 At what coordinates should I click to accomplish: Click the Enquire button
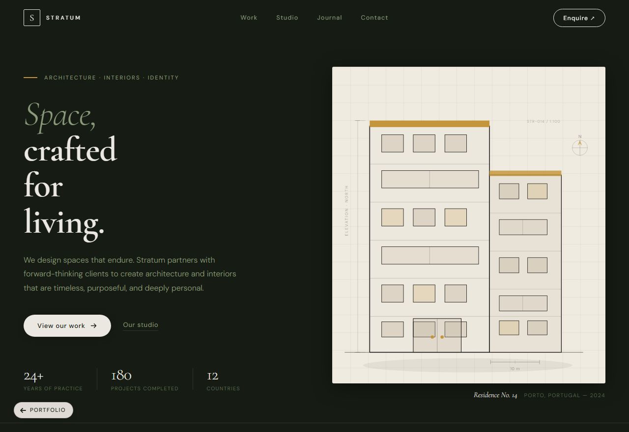tap(579, 18)
